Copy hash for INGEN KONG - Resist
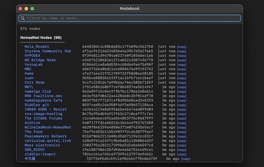264x167 pixels. [x=182, y=110]
